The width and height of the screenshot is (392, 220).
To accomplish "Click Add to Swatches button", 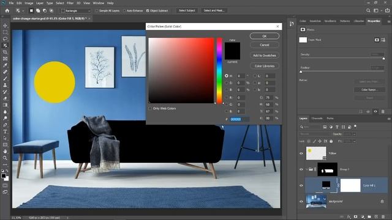I will [x=265, y=56].
